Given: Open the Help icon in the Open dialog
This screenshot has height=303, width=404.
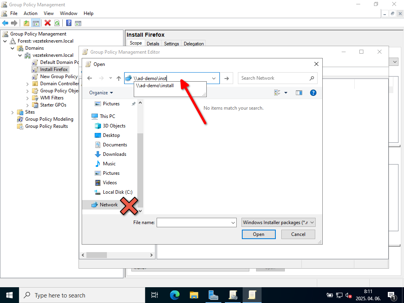Looking at the screenshot, I should (x=313, y=93).
